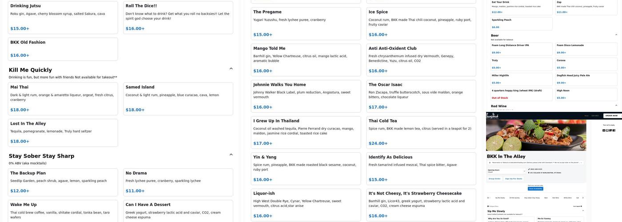Image resolution: width=622 pixels, height=222 pixels.
Task: Select the Red Wine category tab
Action: point(555,198)
